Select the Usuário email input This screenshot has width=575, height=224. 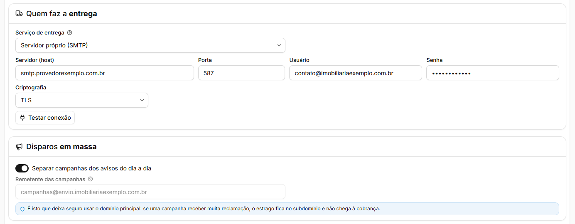tap(356, 73)
